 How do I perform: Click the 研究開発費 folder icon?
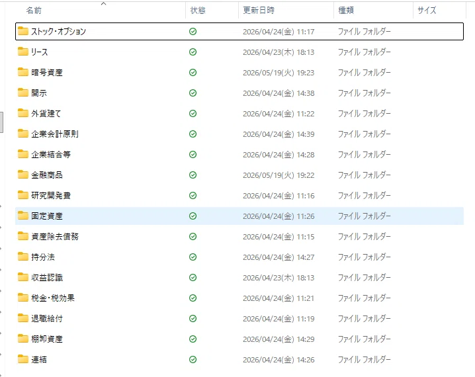point(23,195)
